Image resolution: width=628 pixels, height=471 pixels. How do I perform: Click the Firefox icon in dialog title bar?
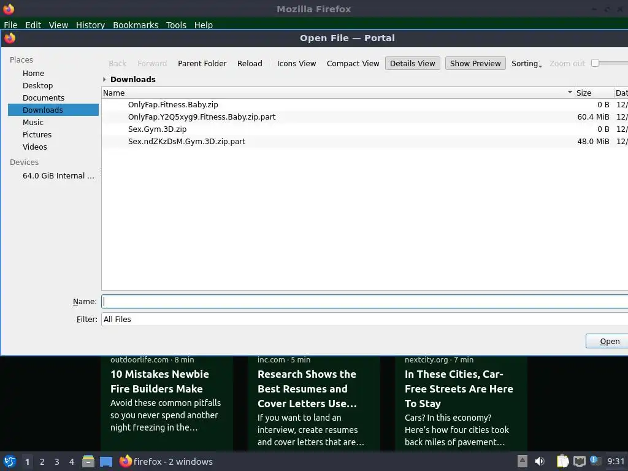point(10,38)
